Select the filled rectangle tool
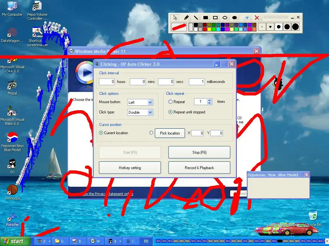 coord(206,18)
